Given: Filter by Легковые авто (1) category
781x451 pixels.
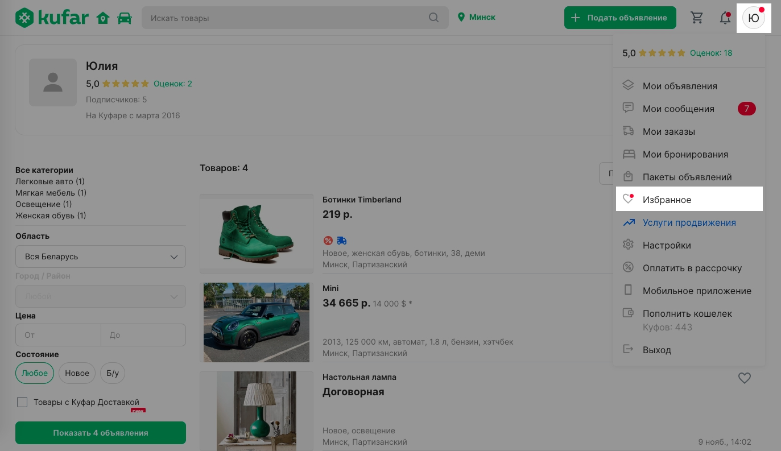Looking at the screenshot, I should tap(50, 181).
